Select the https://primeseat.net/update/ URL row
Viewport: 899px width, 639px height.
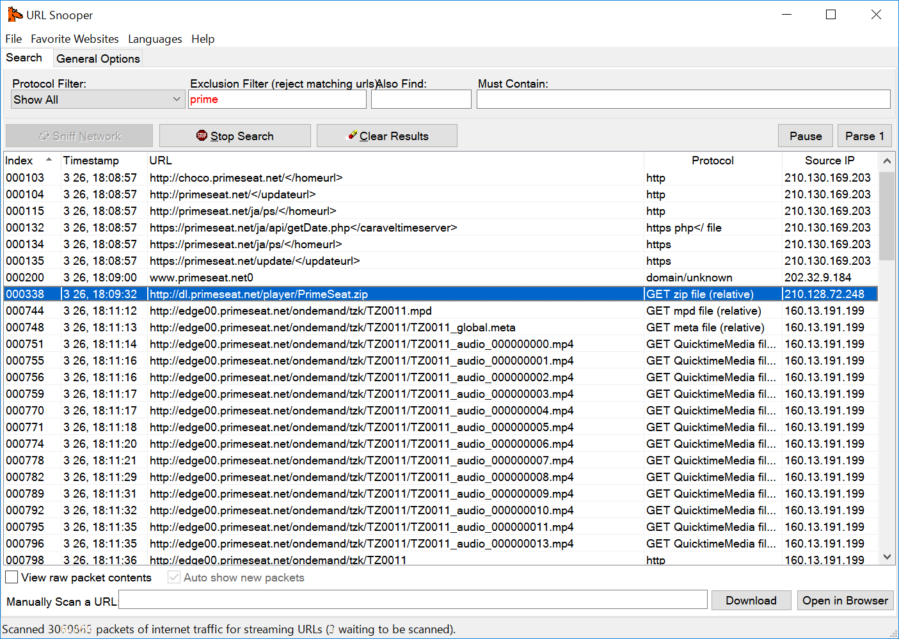click(441, 261)
